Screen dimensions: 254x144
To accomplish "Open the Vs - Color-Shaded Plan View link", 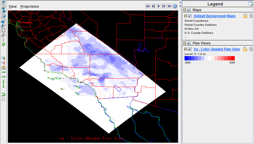I will (x=217, y=49).
